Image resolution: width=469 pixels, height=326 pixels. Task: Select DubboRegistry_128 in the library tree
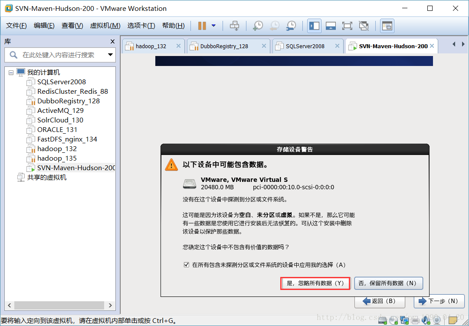tap(69, 101)
